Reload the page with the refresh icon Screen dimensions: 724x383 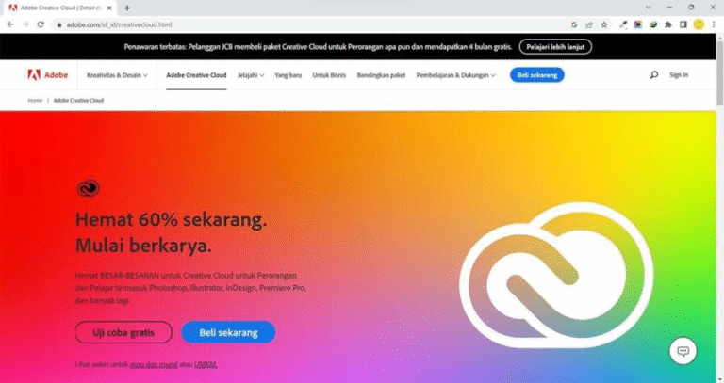41,24
